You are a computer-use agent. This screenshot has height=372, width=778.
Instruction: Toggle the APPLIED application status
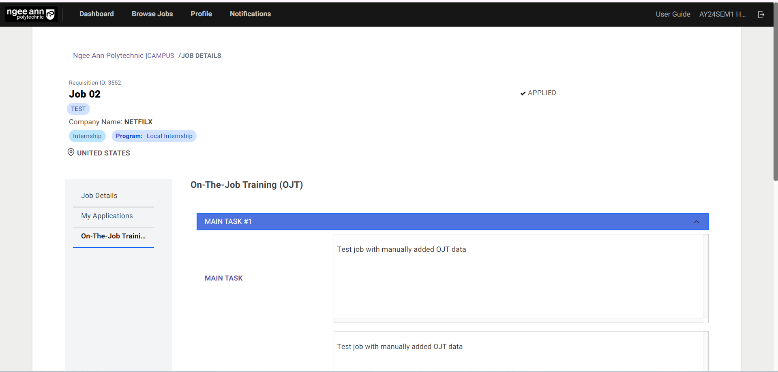pyautogui.click(x=538, y=93)
